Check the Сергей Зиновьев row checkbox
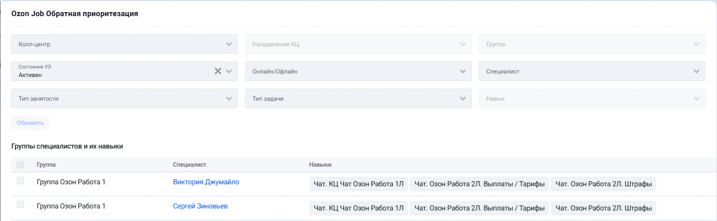 click(x=20, y=204)
